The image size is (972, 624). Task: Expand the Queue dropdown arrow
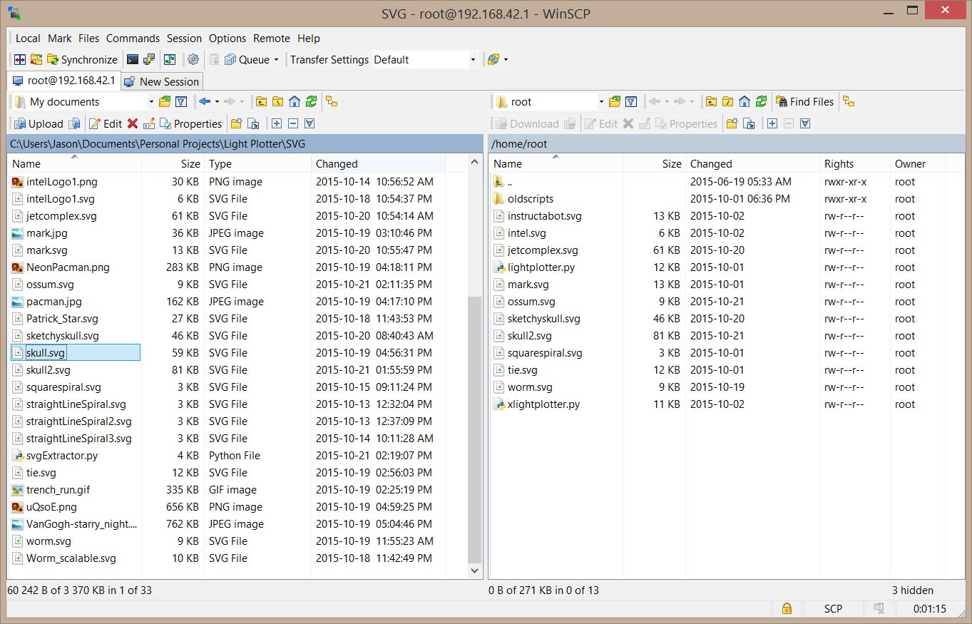click(x=276, y=60)
